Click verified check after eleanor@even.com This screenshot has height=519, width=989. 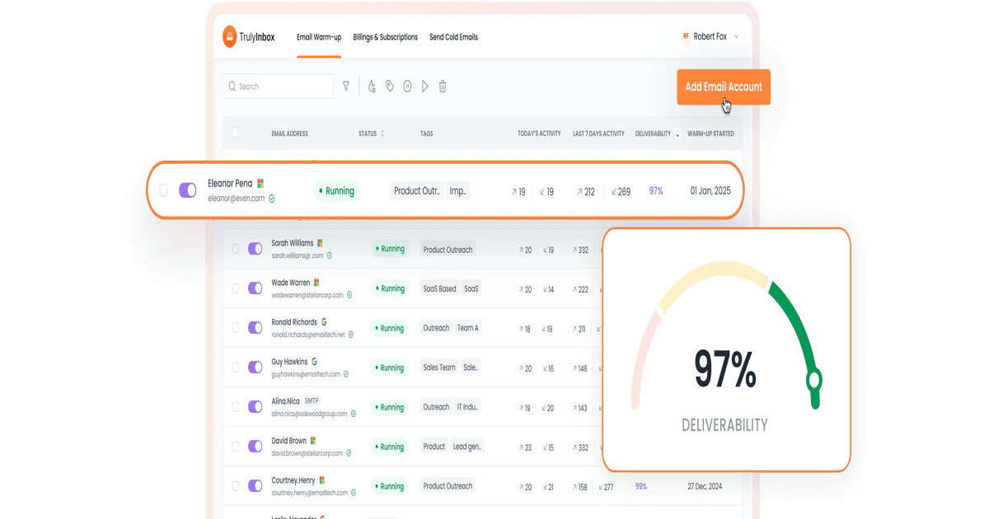(x=272, y=199)
